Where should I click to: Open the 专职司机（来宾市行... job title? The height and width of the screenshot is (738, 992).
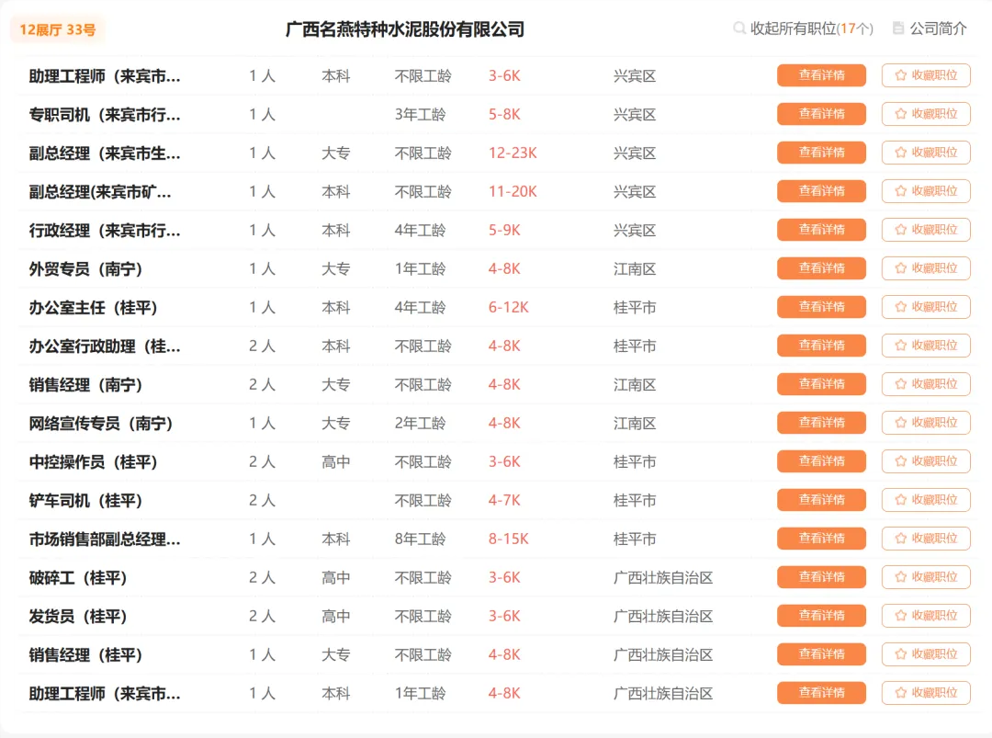tap(105, 115)
